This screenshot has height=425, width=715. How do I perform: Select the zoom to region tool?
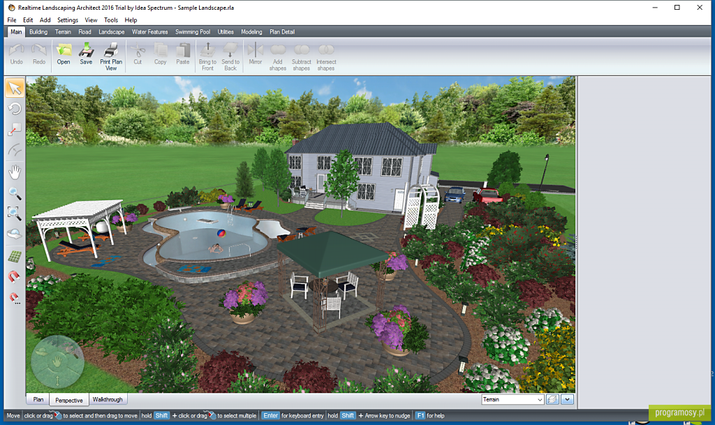coord(15,213)
